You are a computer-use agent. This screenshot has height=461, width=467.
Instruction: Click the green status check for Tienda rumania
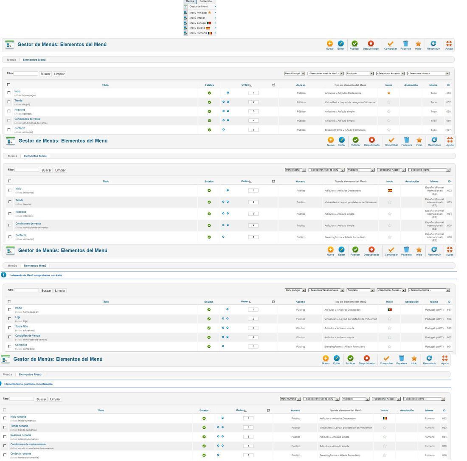point(204,427)
